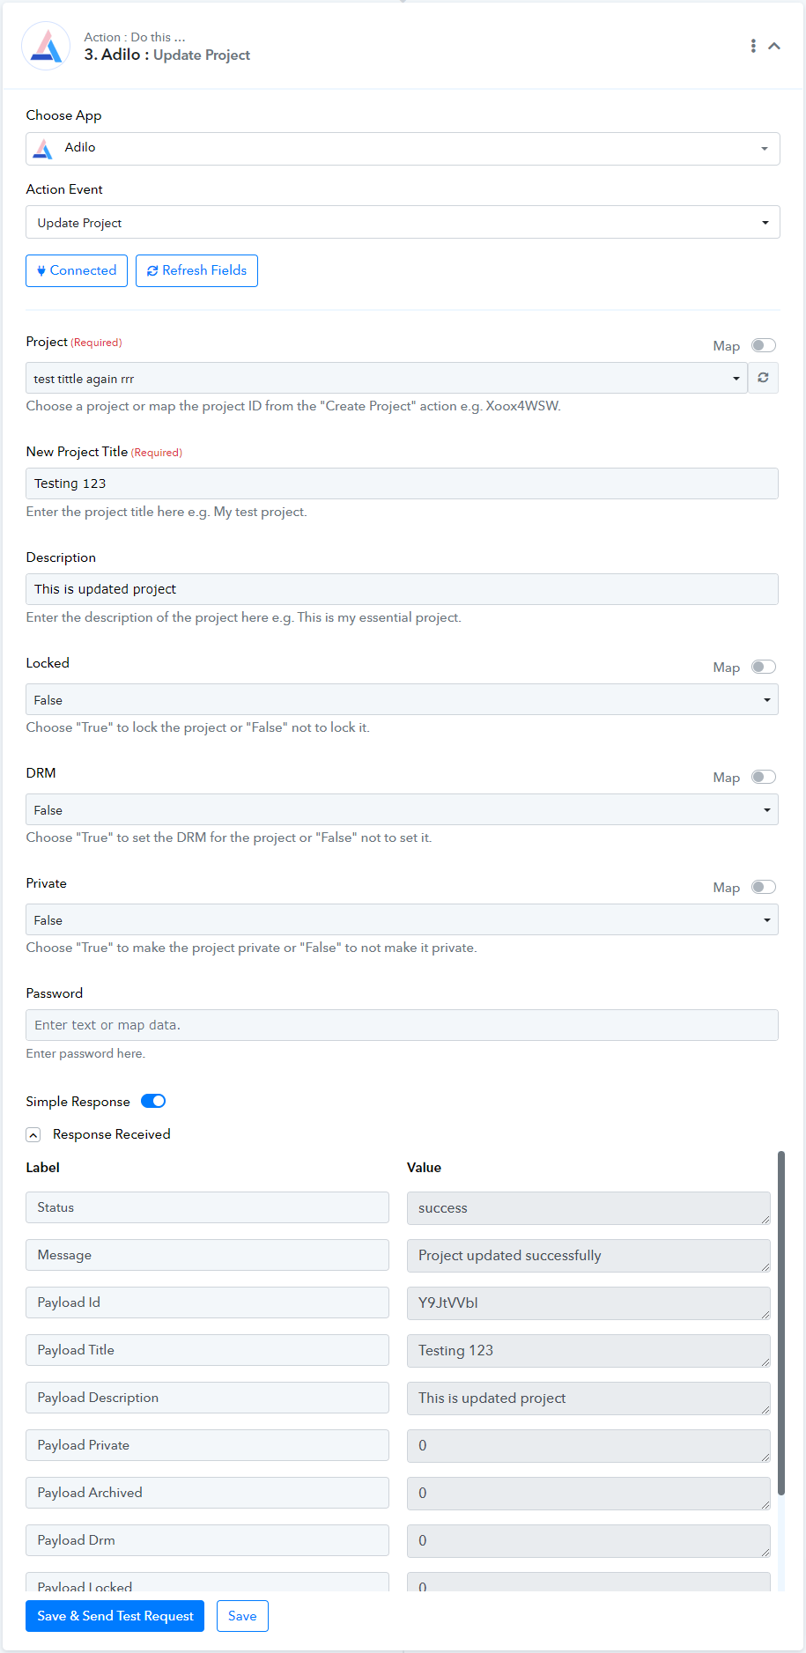Click the New Project Title field
The height and width of the screenshot is (1653, 806).
pyautogui.click(x=402, y=483)
